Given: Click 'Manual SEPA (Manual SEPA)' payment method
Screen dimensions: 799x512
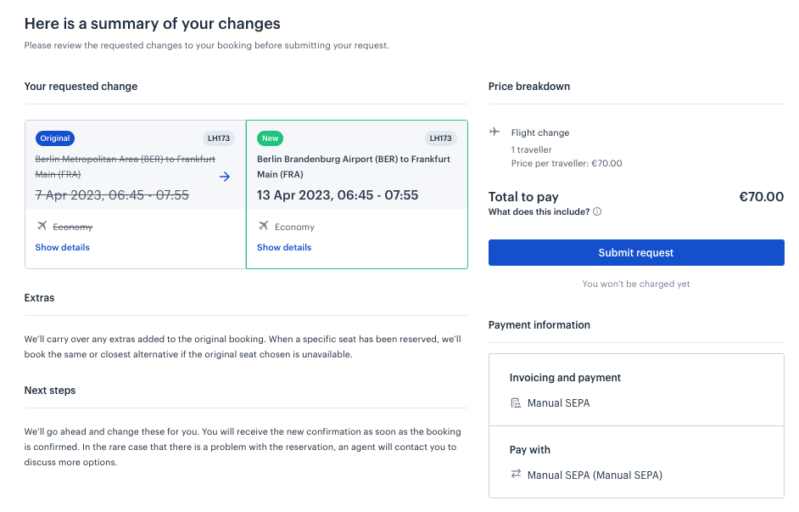Looking at the screenshot, I should pos(595,475).
